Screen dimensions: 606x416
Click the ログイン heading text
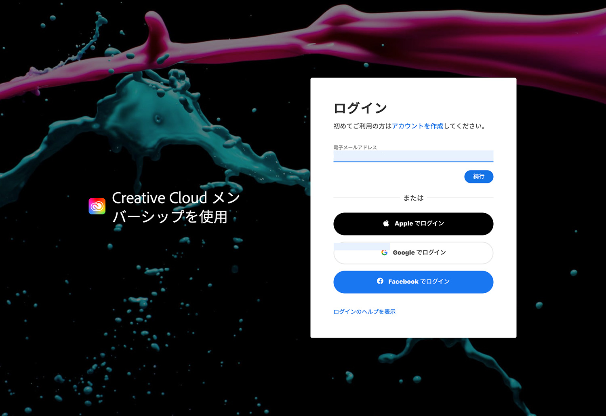360,108
